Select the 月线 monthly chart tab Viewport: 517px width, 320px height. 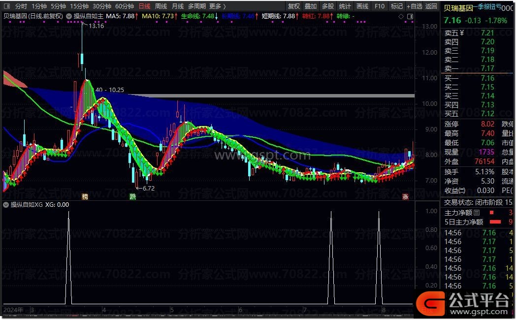pyautogui.click(x=178, y=6)
